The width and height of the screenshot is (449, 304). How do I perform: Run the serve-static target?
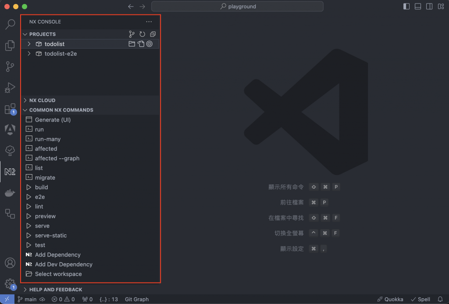point(90,236)
